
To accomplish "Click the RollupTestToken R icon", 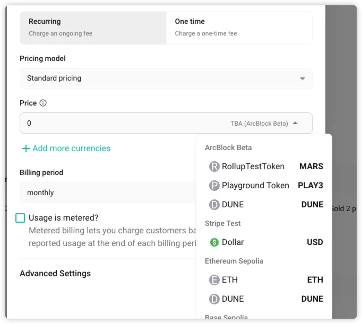I will pos(214,167).
